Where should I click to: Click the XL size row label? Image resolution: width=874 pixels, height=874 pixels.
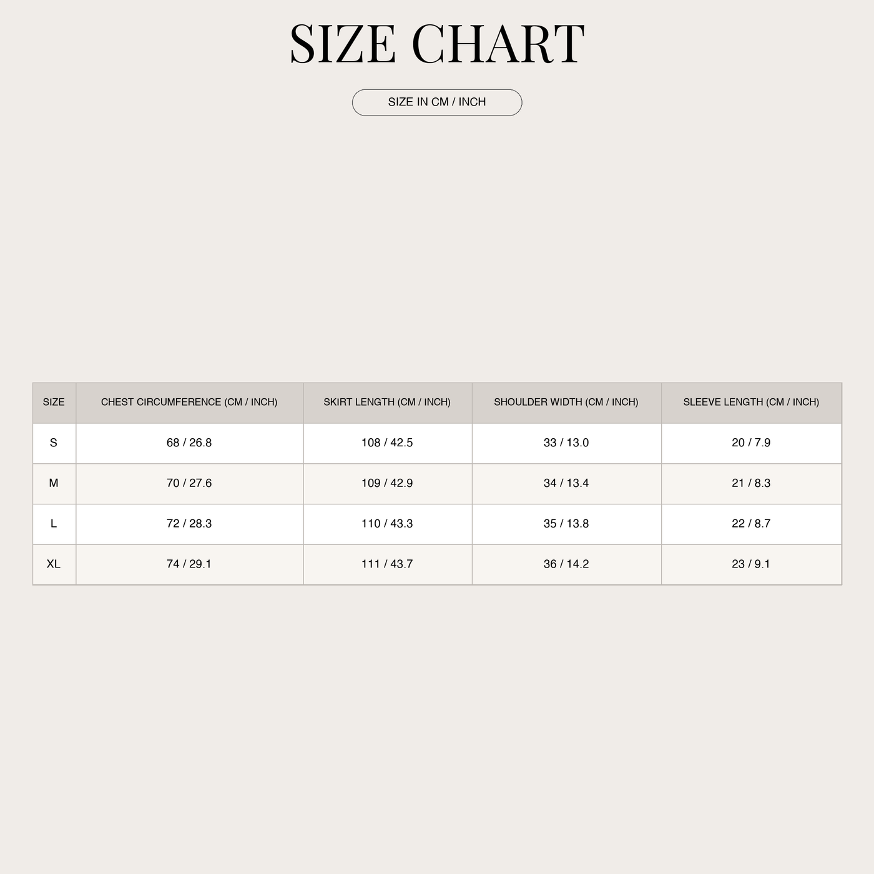pos(54,564)
